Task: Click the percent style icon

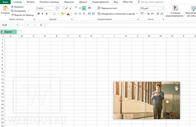Action: (x=148, y=14)
